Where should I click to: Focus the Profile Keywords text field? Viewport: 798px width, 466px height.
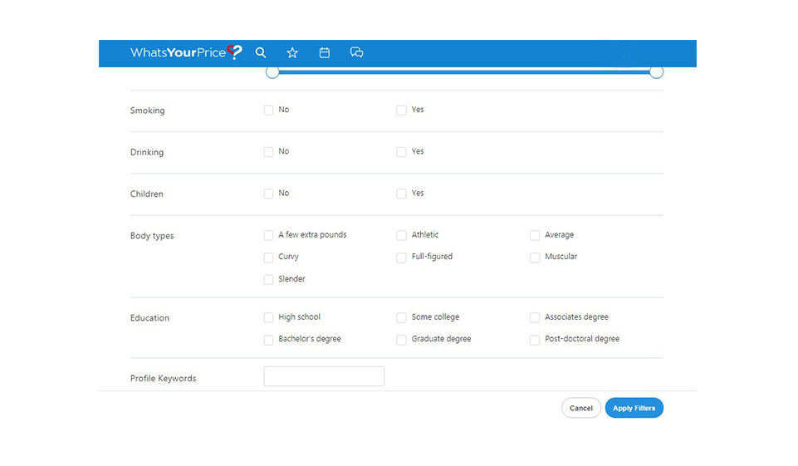pyautogui.click(x=324, y=376)
